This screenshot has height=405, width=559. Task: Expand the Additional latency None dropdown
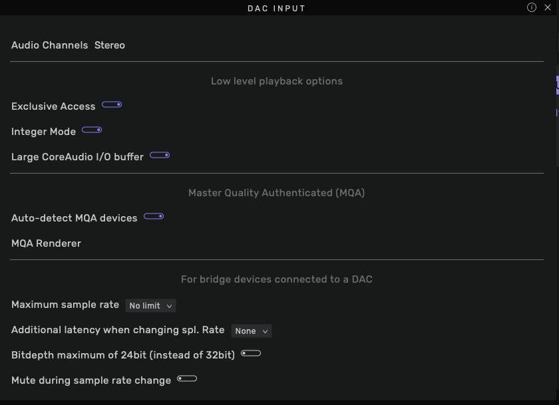252,331
